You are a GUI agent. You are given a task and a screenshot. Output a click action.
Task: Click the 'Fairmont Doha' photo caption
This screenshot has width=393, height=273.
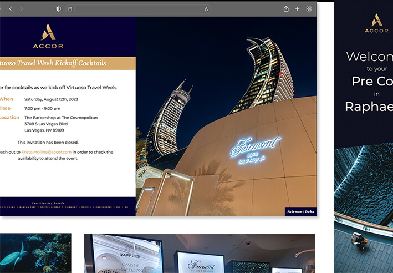click(300, 211)
